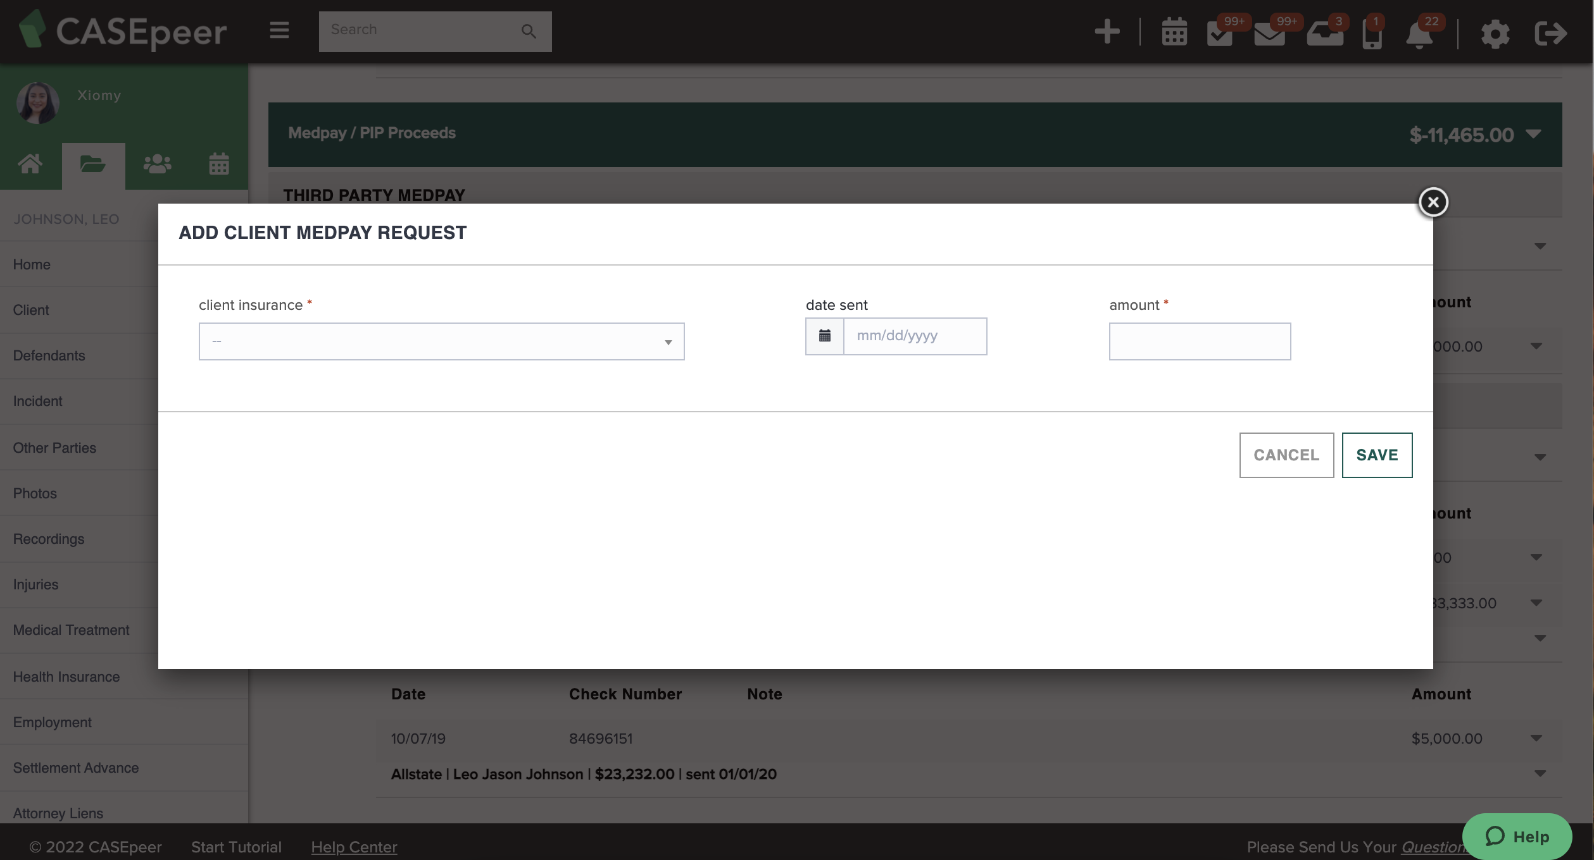Open the calendar icon in top bar
This screenshot has height=860, width=1594.
[x=1174, y=32]
